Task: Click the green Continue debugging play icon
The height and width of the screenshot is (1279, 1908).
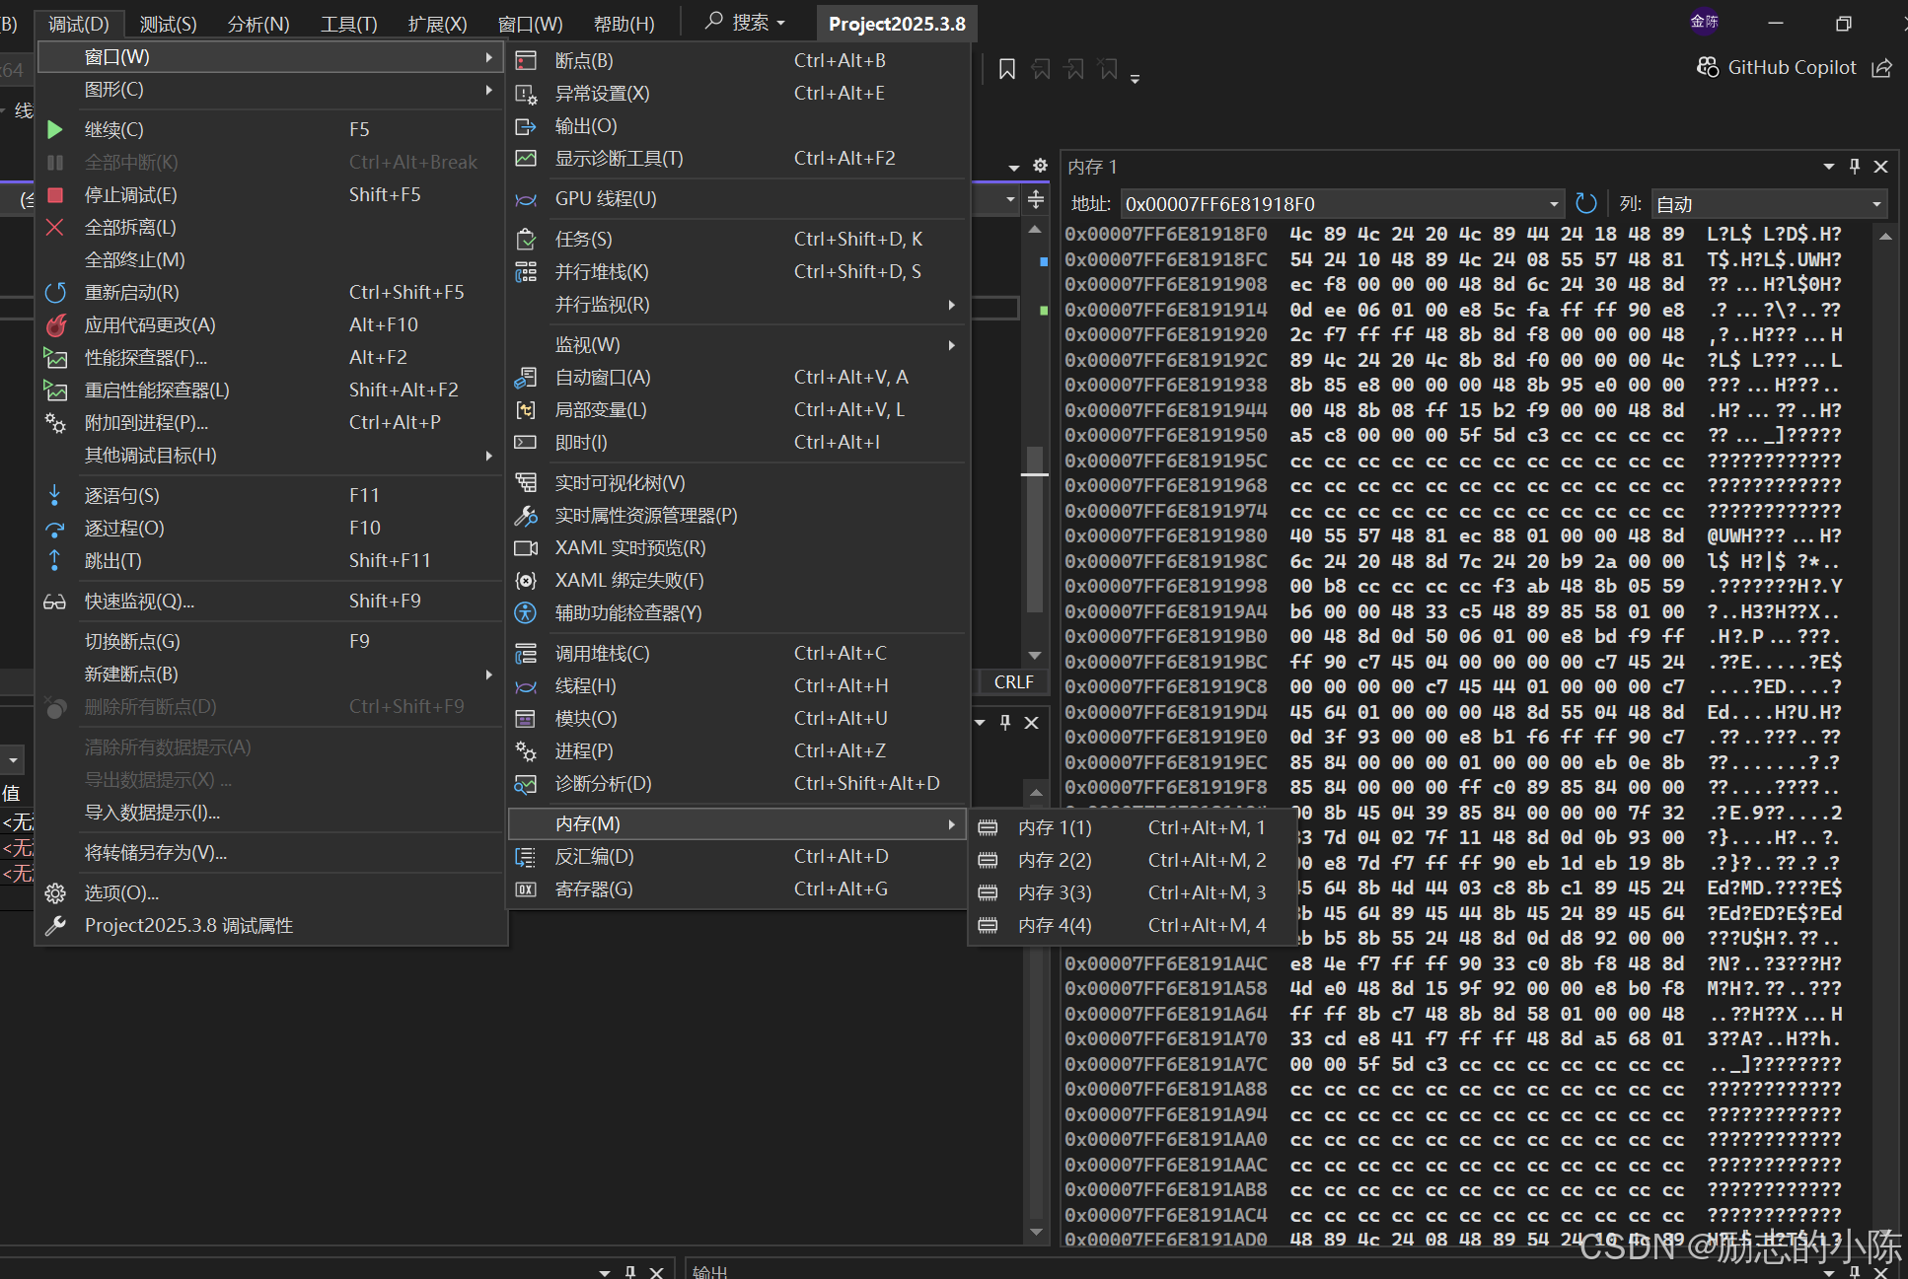Action: [55, 129]
